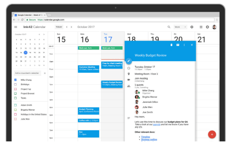Open the Google apps grid icon
The width and height of the screenshot is (230, 144).
coord(201,27)
